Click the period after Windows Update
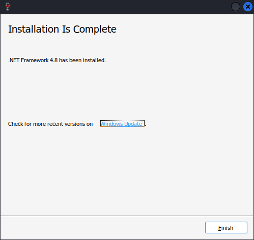This screenshot has height=240, width=254. point(146,126)
